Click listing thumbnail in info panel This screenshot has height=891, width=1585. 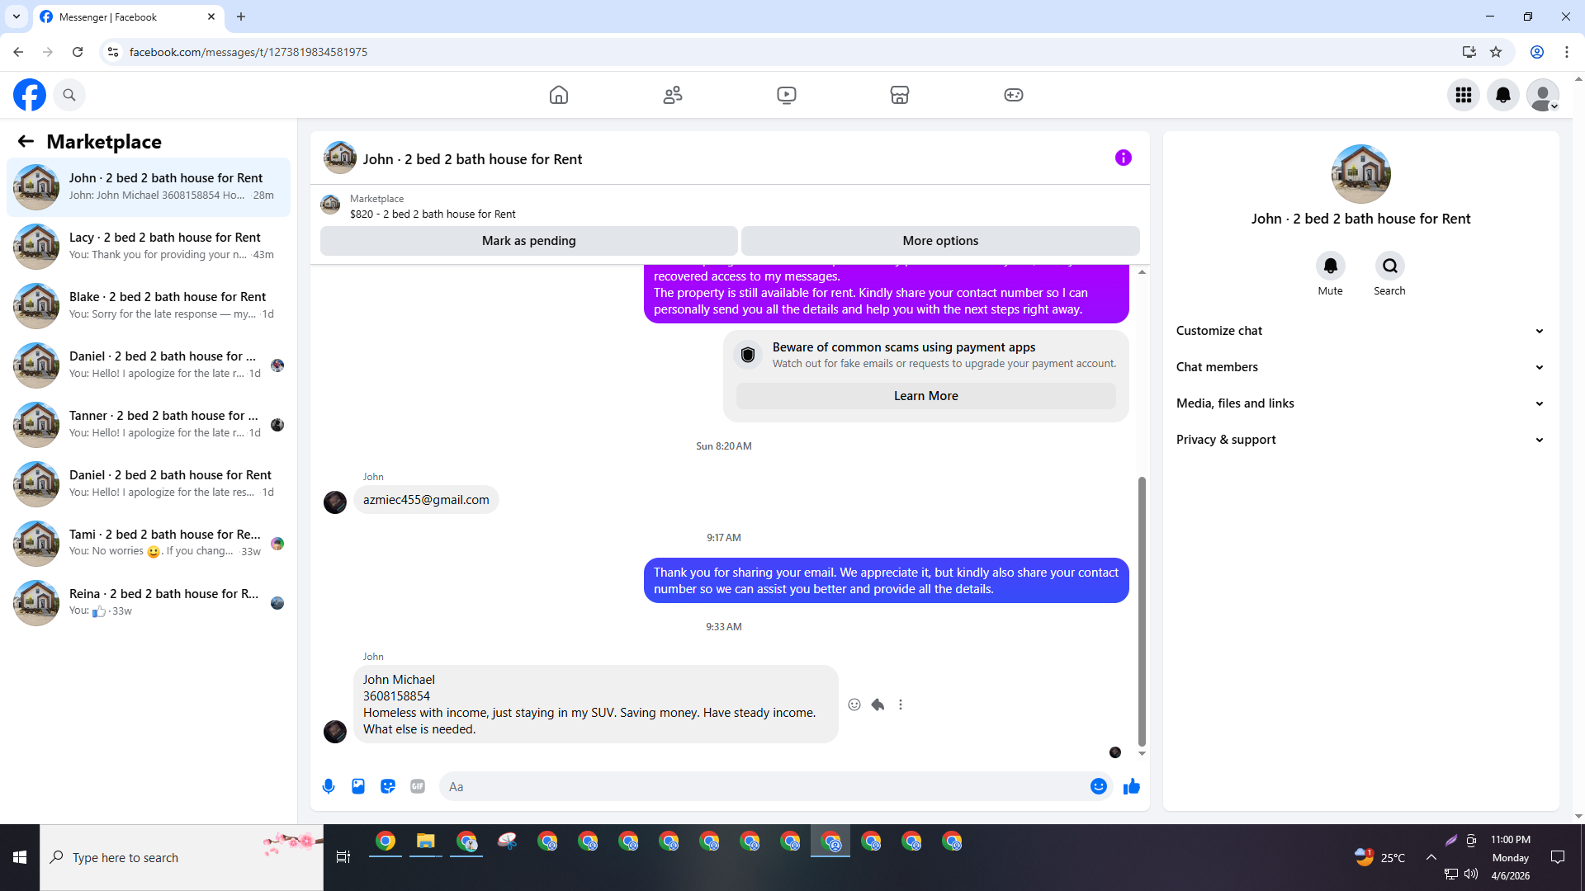click(1360, 174)
